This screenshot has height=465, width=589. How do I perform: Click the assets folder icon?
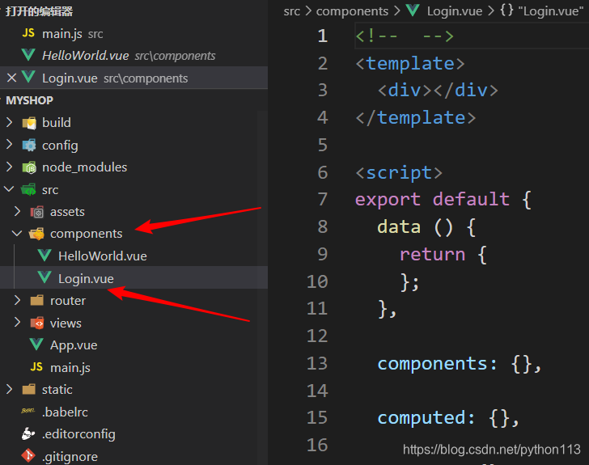(37, 212)
